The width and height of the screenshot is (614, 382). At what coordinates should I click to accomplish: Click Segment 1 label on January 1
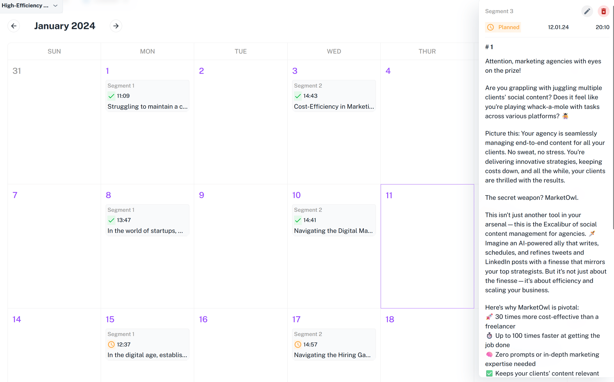(121, 86)
